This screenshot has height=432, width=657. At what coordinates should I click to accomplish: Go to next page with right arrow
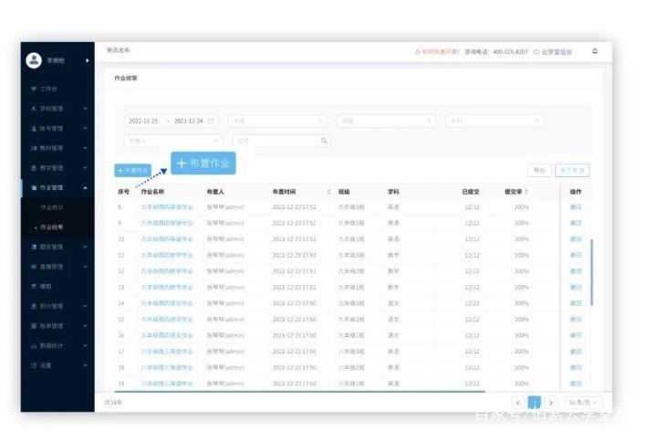click(x=551, y=403)
